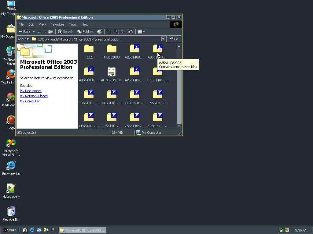Click the scrollbar down arrow in file list
This screenshot has width=313, height=234.
pyautogui.click(x=179, y=126)
